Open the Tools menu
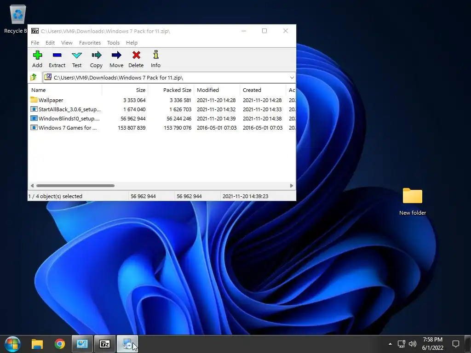471x353 pixels. 113,43
